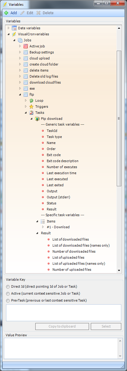Click the Select button

click(x=106, y=326)
